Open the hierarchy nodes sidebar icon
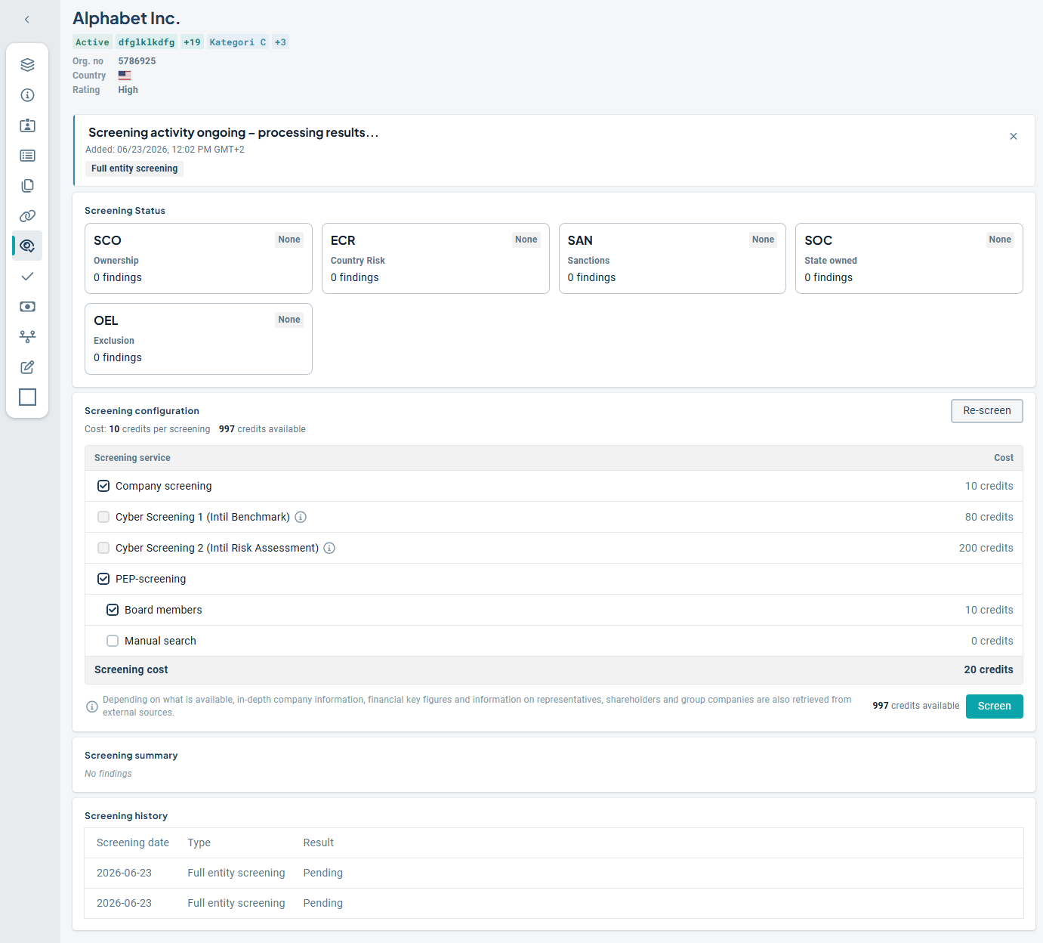 click(x=27, y=337)
